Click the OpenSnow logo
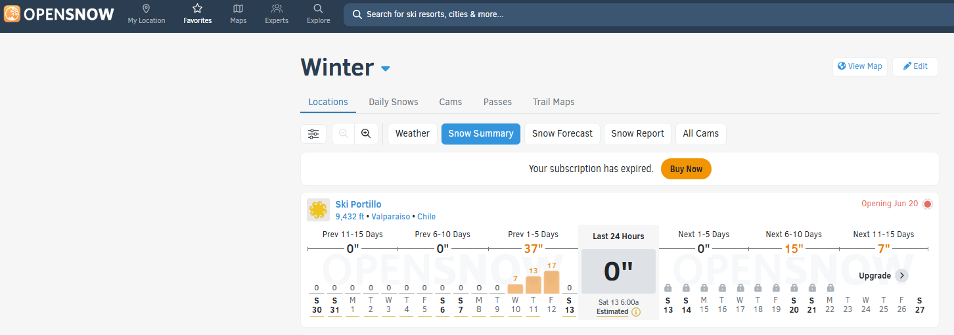This screenshot has height=335, width=954. pyautogui.click(x=59, y=14)
